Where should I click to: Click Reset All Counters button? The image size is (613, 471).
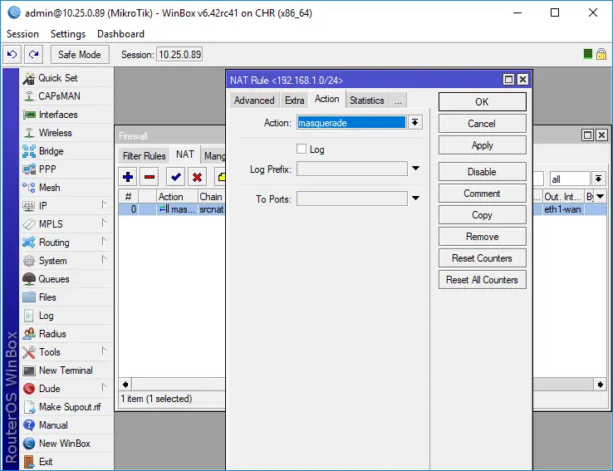[482, 279]
